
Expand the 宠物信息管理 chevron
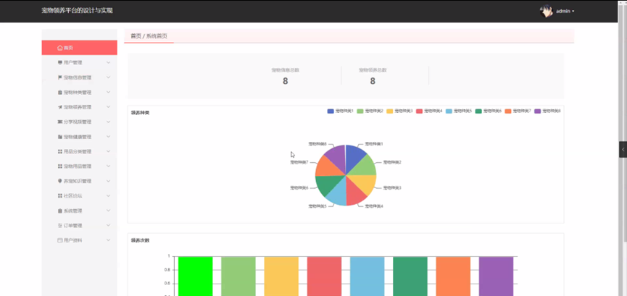point(108,77)
